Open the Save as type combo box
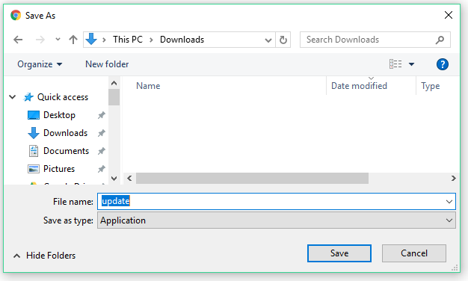468x281 pixels. tap(277, 220)
